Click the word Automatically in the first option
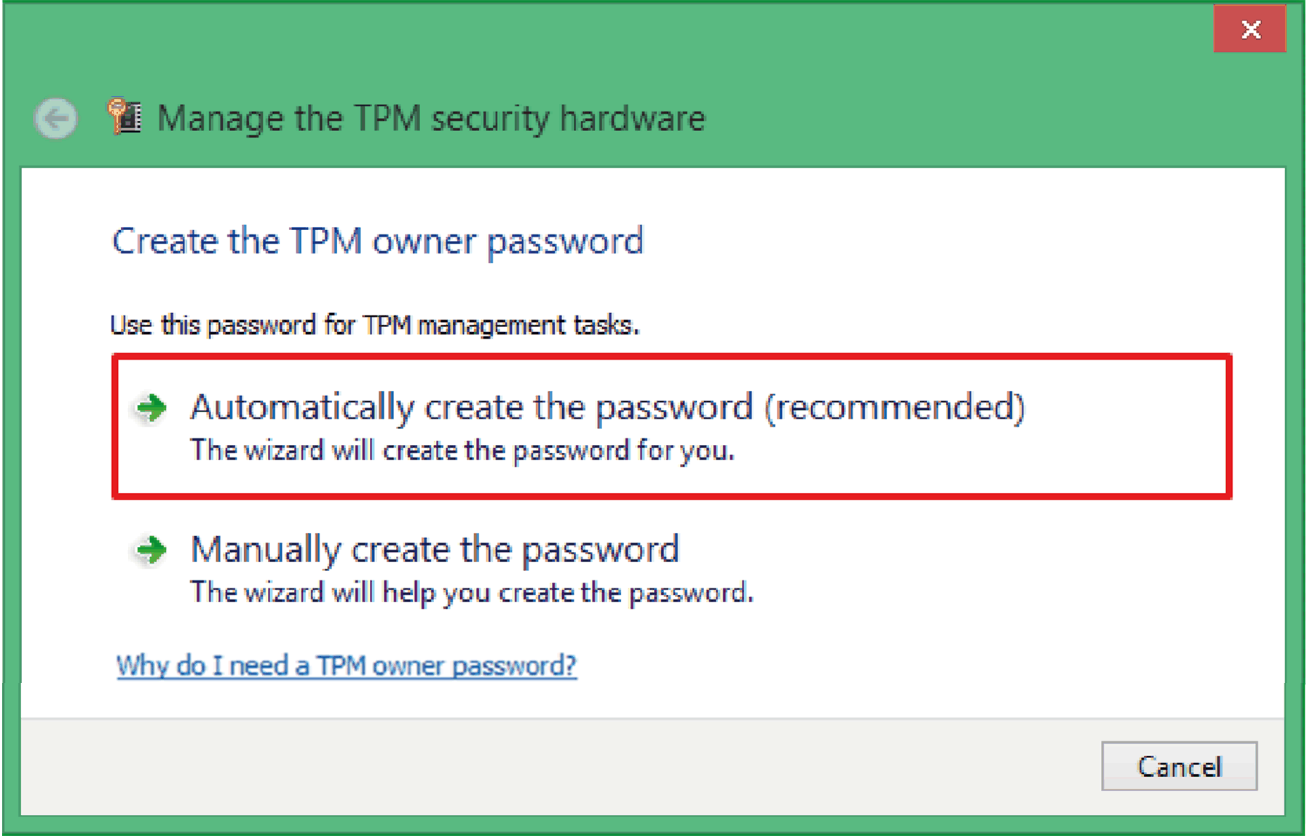 coord(301,406)
